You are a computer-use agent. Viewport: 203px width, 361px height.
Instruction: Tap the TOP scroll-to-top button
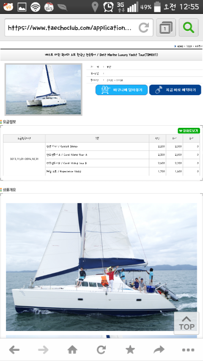187,323
